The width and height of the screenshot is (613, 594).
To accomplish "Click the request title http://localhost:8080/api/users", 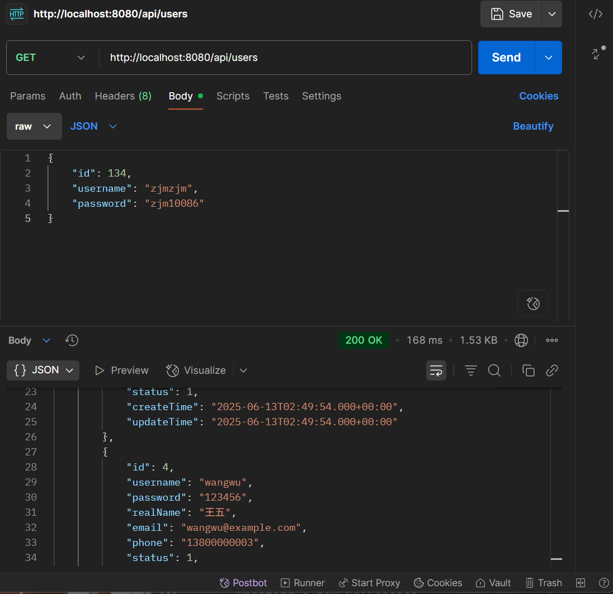I will [110, 14].
